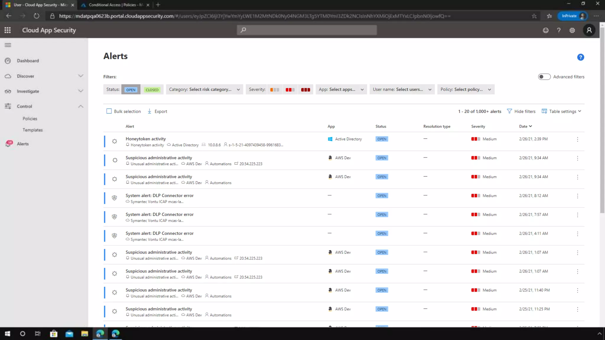Open the Policy select policy dropdown
The image size is (605, 340).
[x=466, y=89]
